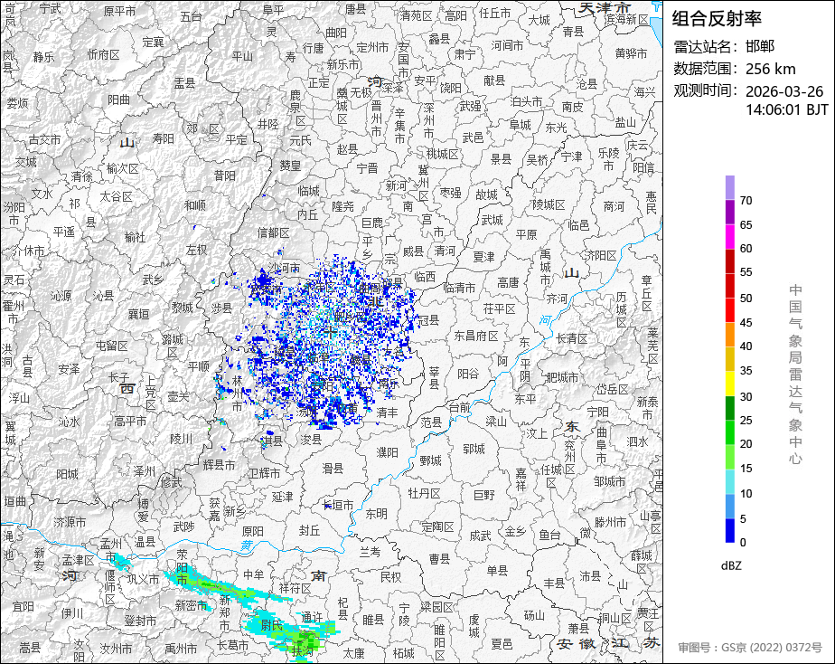Select the 邹城市 place label
The width and height of the screenshot is (835, 664).
610,482
